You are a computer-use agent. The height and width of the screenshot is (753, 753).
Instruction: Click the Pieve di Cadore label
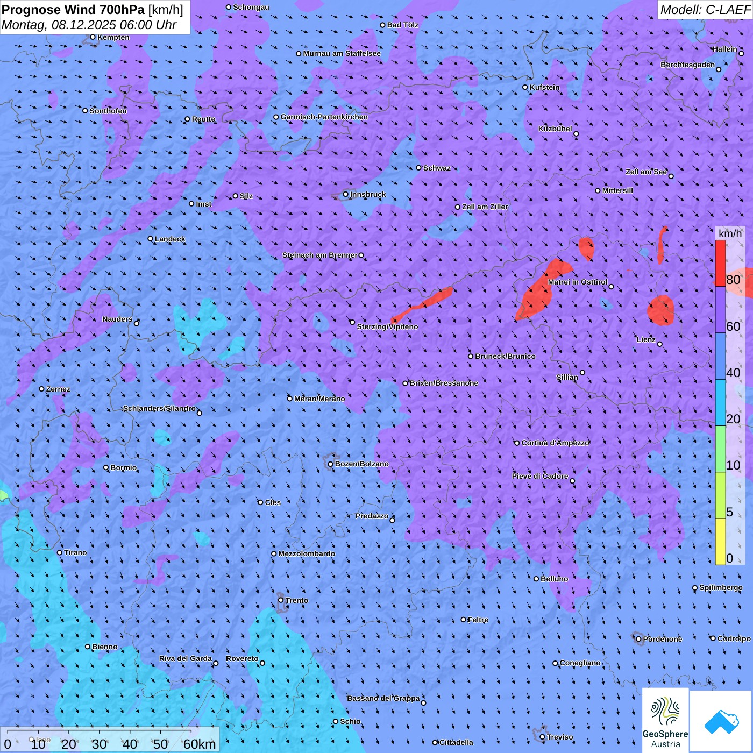pyautogui.click(x=540, y=476)
